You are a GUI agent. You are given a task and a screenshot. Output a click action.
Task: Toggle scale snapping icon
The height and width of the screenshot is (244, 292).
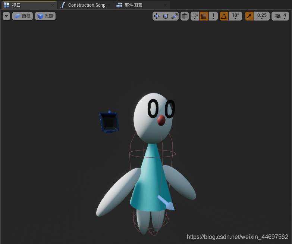point(249,16)
